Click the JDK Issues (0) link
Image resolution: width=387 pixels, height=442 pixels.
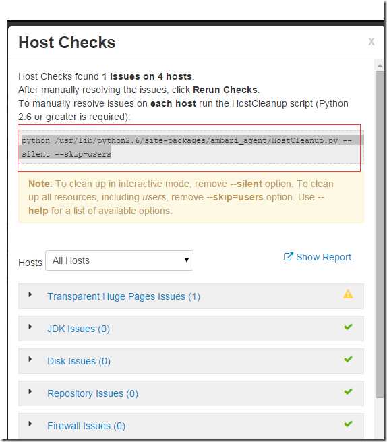[79, 329]
